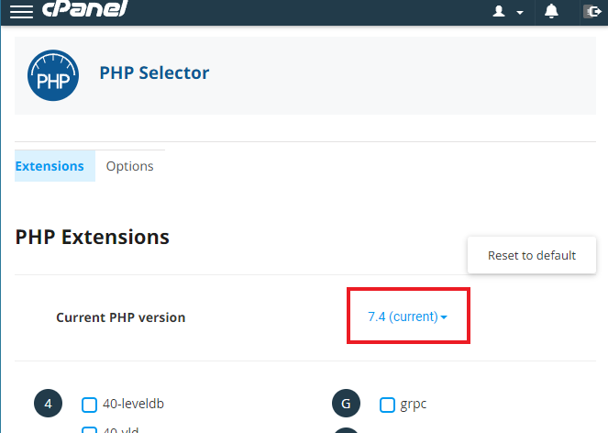Switch to the Extensions tab
The image size is (608, 433).
50,166
